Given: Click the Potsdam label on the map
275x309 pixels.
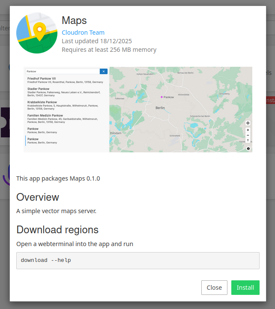Looking at the screenshot, I should (116, 133).
